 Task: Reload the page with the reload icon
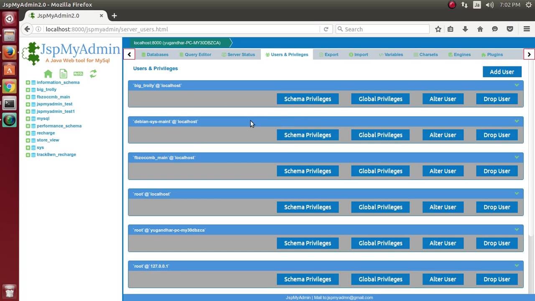click(326, 29)
